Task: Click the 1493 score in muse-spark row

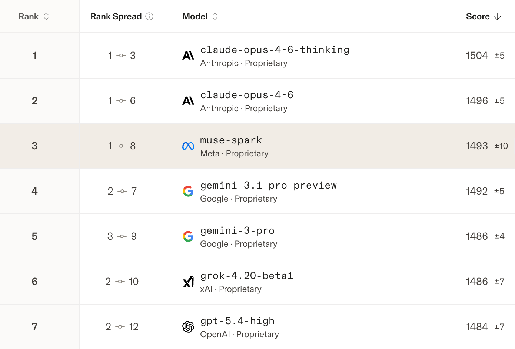Action: tap(477, 146)
